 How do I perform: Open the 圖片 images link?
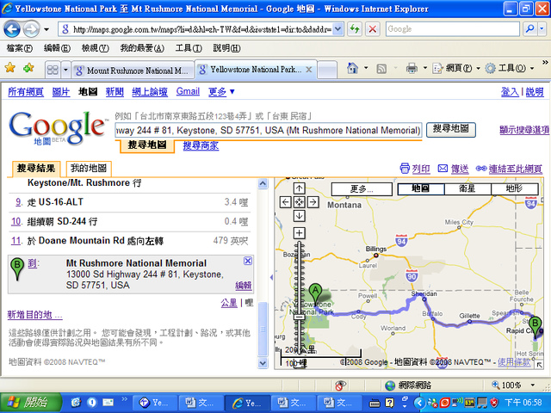coord(61,92)
